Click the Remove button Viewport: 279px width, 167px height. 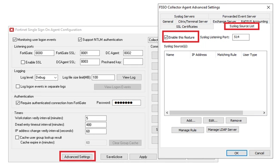(236, 121)
